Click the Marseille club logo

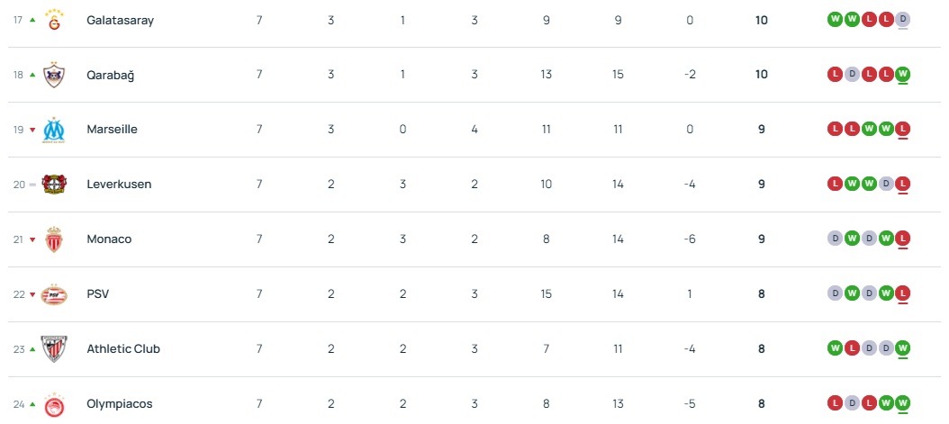tap(54, 130)
